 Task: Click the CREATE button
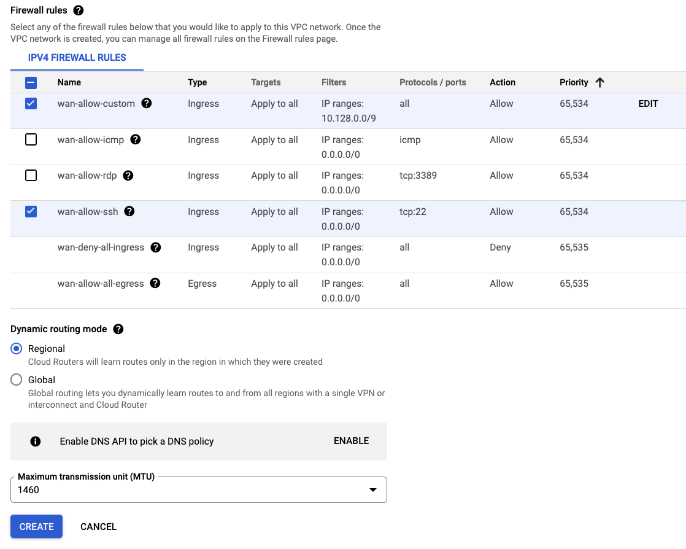pyautogui.click(x=37, y=526)
